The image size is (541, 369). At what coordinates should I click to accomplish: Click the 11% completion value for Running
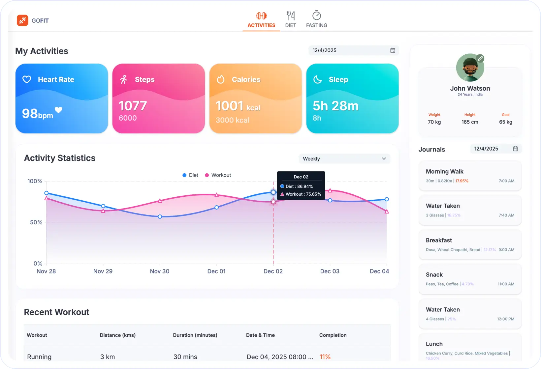click(325, 356)
